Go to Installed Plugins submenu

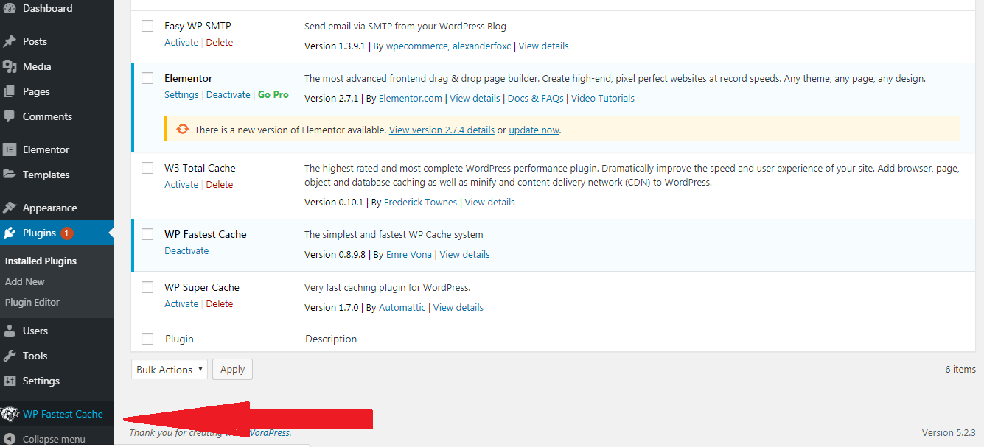coord(41,261)
